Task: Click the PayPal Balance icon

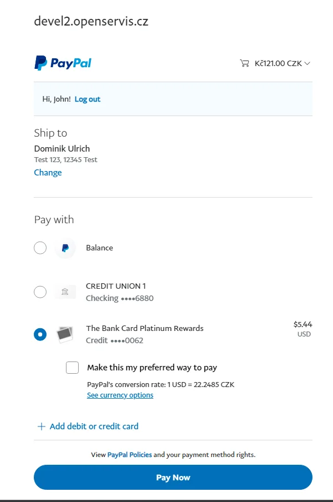Action: coord(65,248)
